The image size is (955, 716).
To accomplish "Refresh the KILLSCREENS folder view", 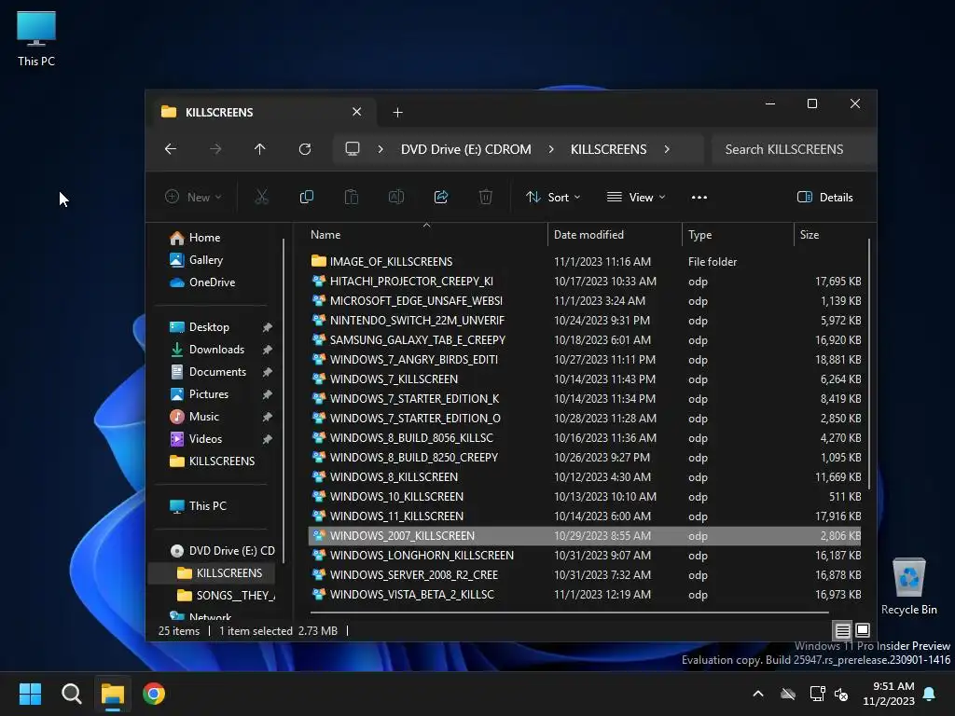I will click(305, 149).
